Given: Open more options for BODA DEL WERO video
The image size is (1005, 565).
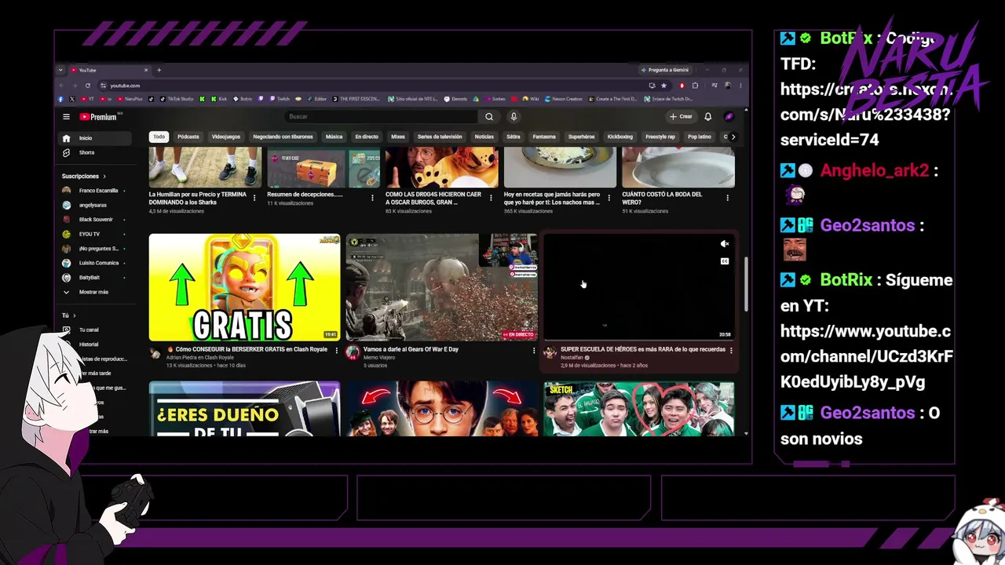Looking at the screenshot, I should [x=728, y=198].
